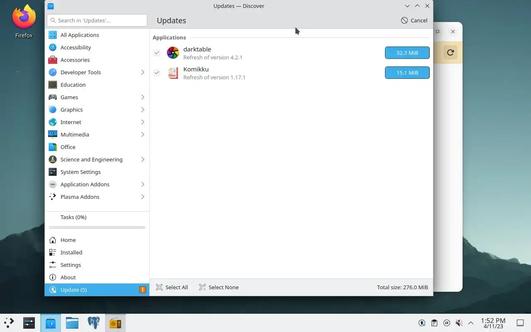Image resolution: width=531 pixels, height=332 pixels.
Task: Click the media pause tray icon
Action: (x=447, y=323)
